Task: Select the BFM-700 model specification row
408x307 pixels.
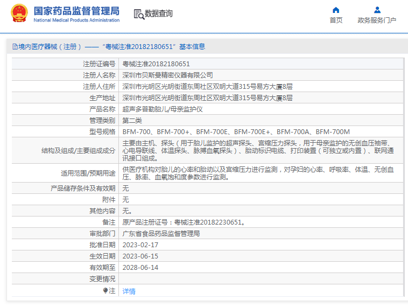Action: point(236,132)
